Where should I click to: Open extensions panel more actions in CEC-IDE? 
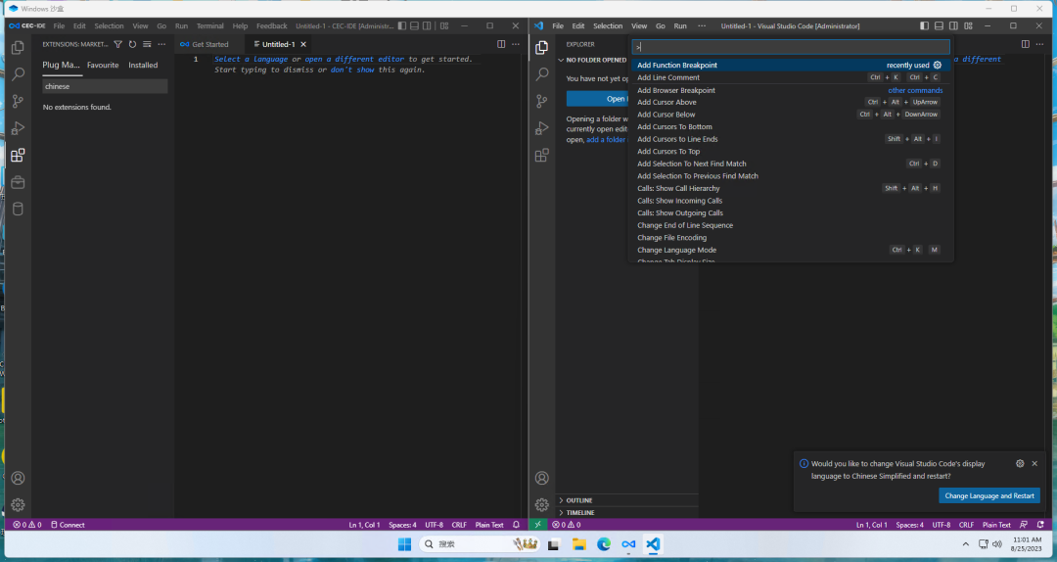(161, 44)
